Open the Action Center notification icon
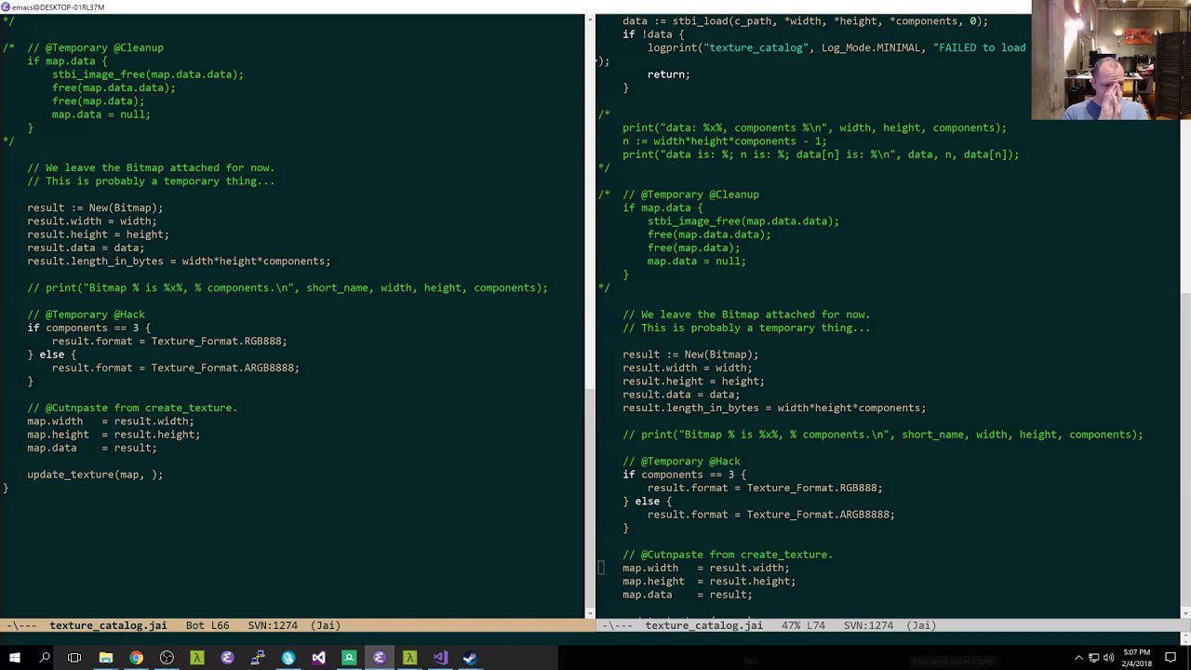Screen dimensions: 1191x670 [x=1171, y=658]
